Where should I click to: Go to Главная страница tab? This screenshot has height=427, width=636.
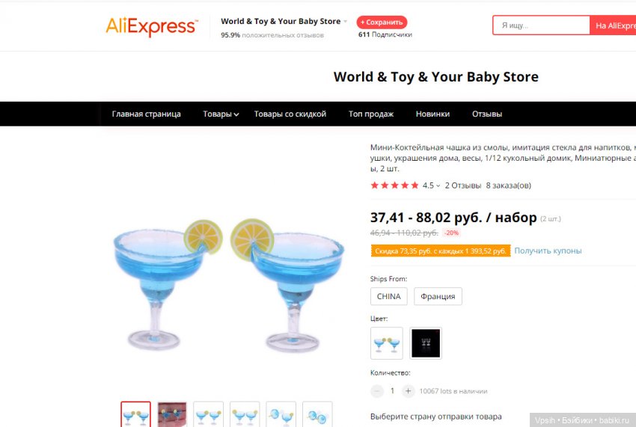[146, 114]
